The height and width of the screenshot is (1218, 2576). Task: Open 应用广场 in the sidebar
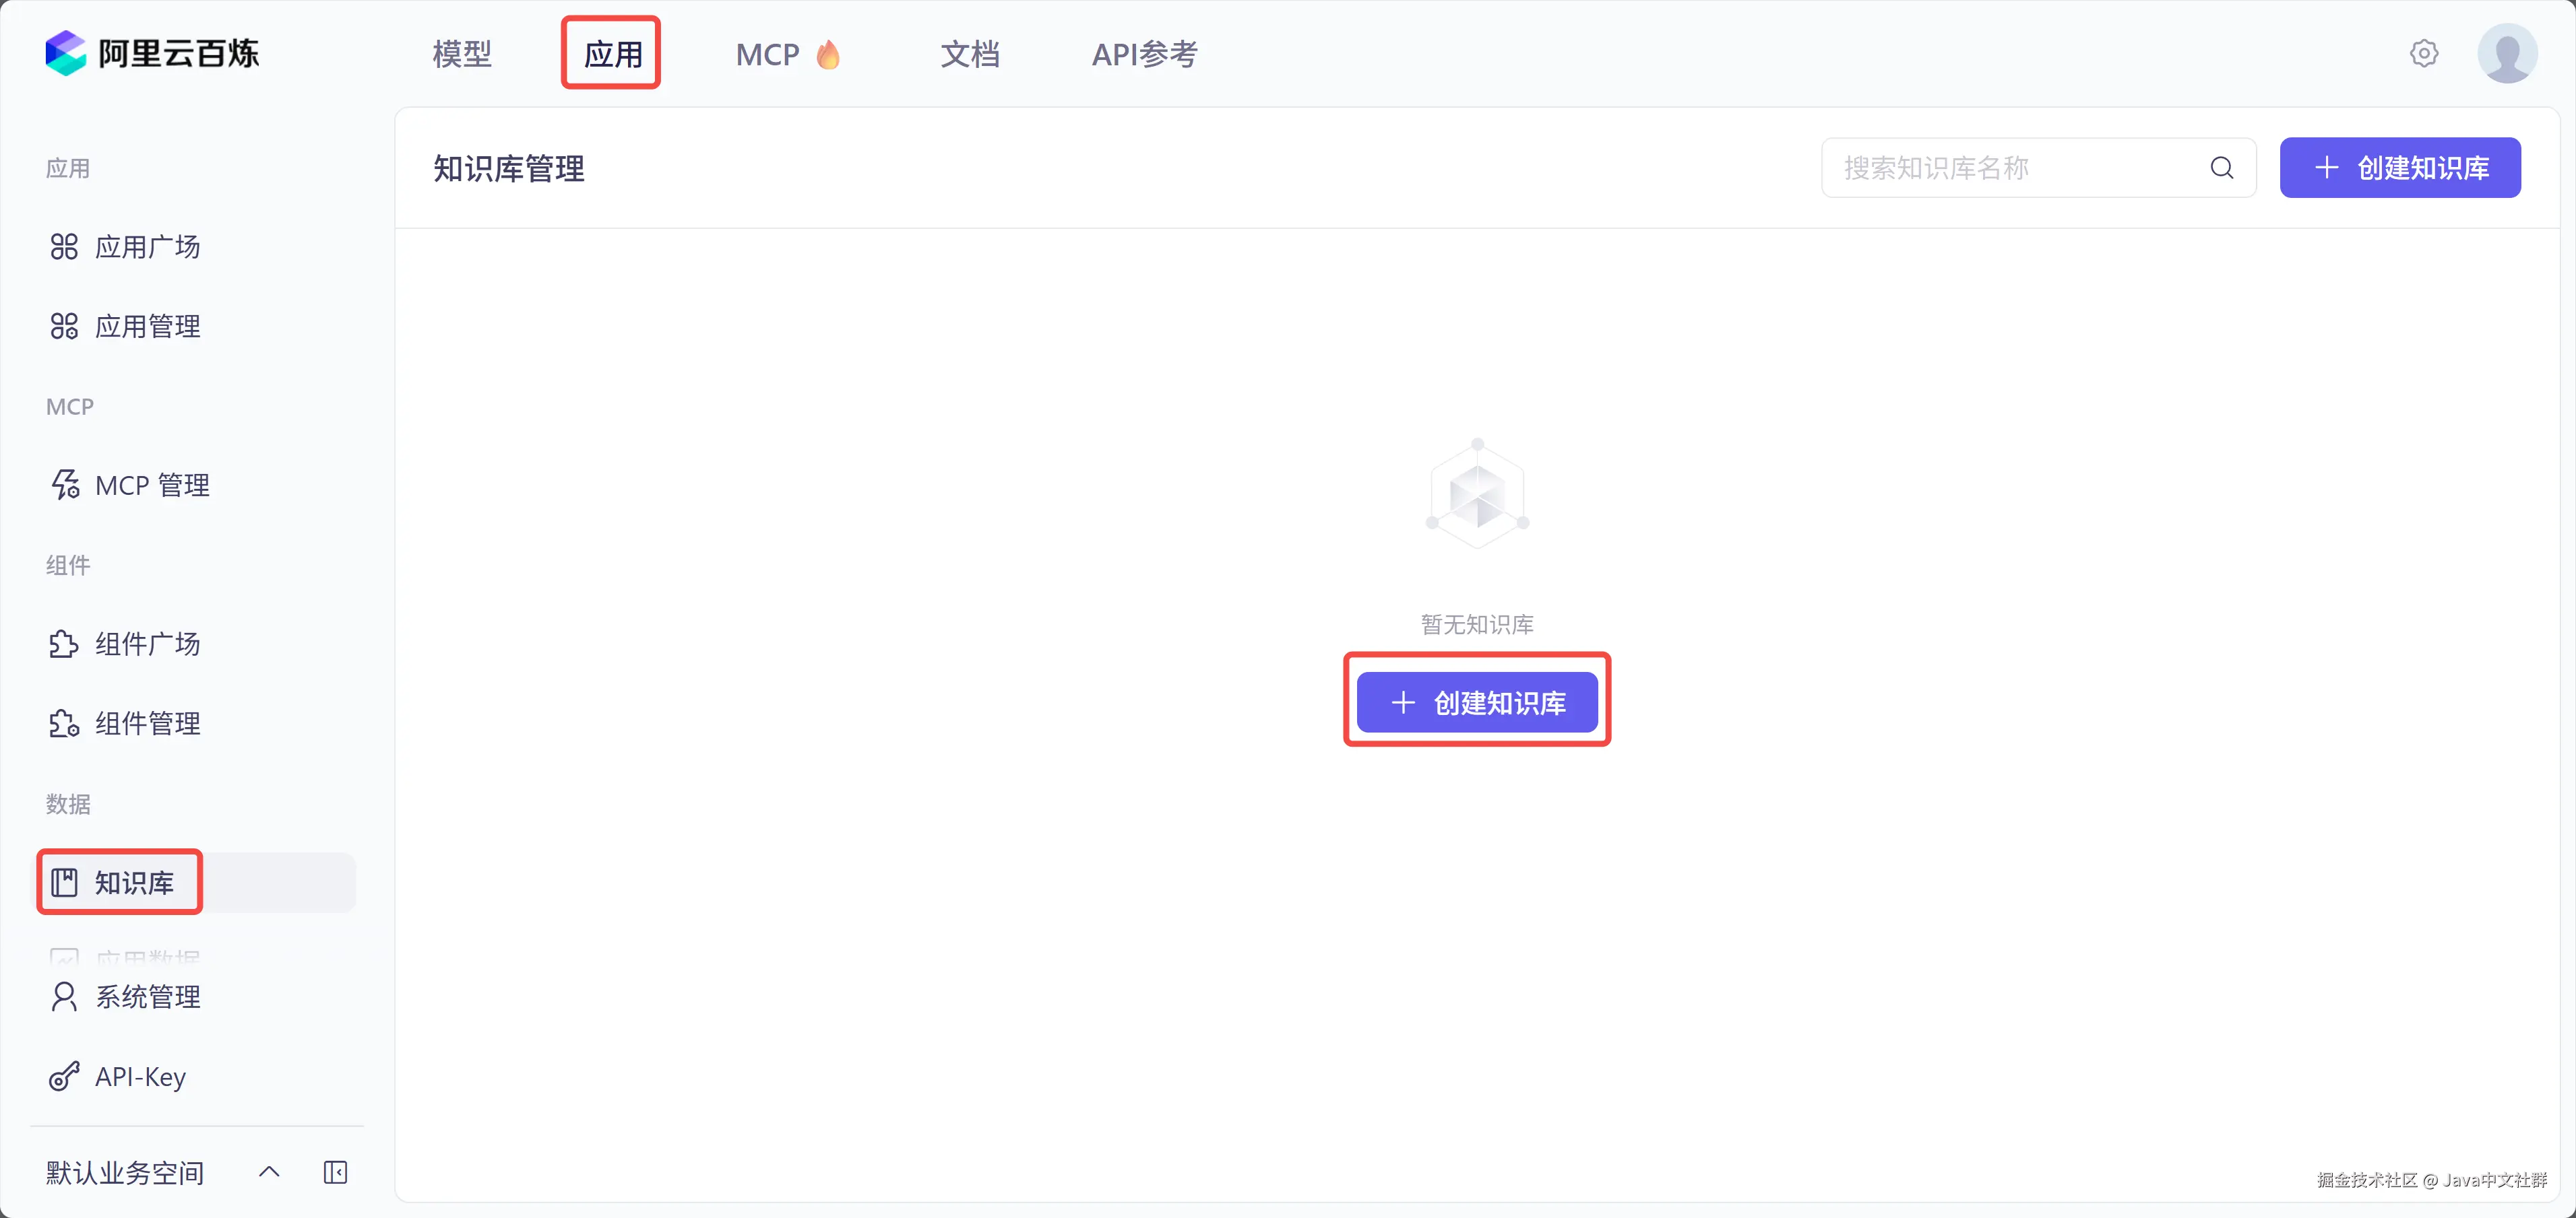[x=147, y=247]
